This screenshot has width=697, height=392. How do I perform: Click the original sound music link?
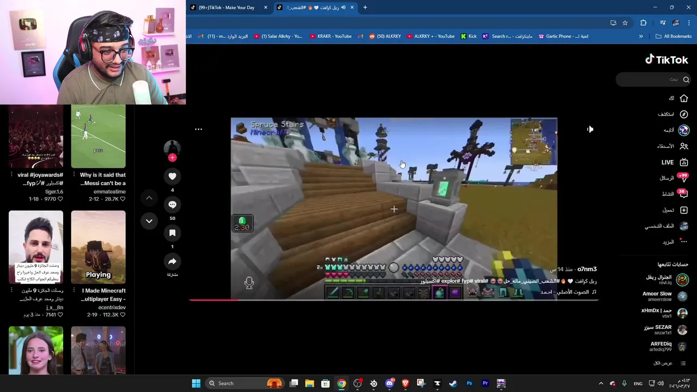(x=568, y=292)
